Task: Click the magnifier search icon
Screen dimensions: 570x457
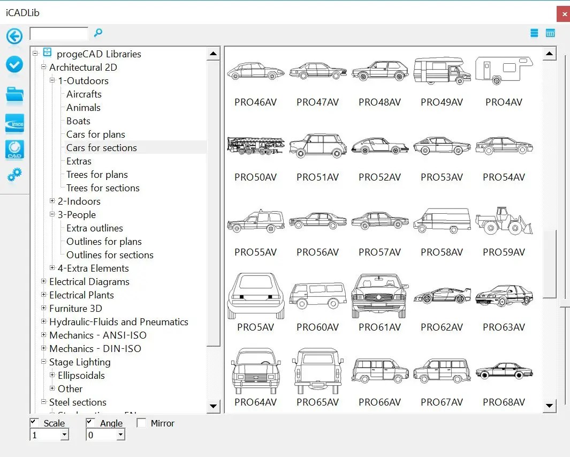Action: point(98,33)
